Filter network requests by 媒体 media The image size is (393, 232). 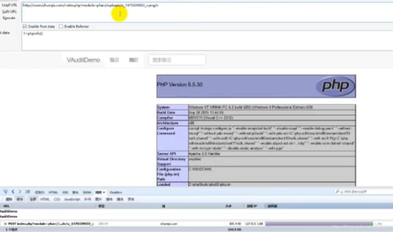[x=120, y=199]
